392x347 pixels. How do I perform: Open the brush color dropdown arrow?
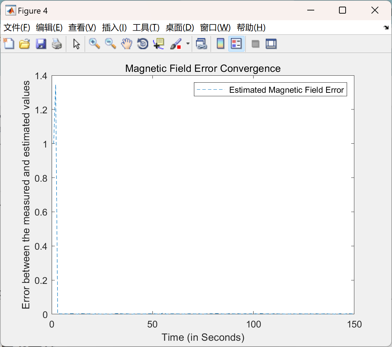(188, 44)
